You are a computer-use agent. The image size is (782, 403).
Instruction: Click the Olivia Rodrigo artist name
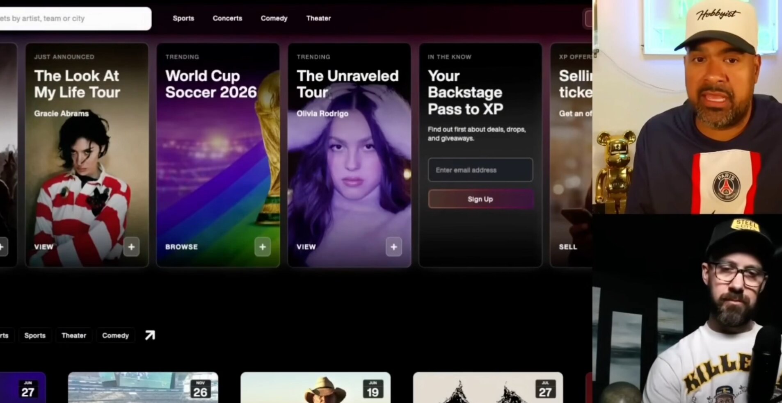(322, 114)
